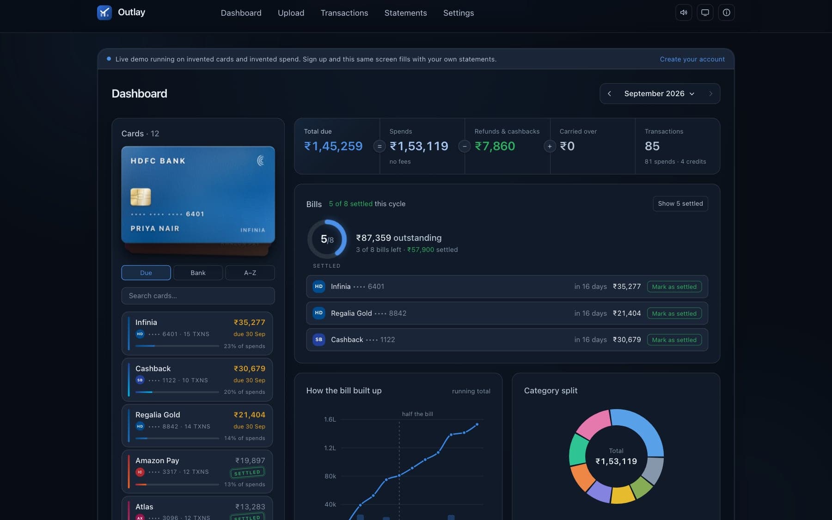Click Infinia card spend progress bar

pyautogui.click(x=177, y=346)
